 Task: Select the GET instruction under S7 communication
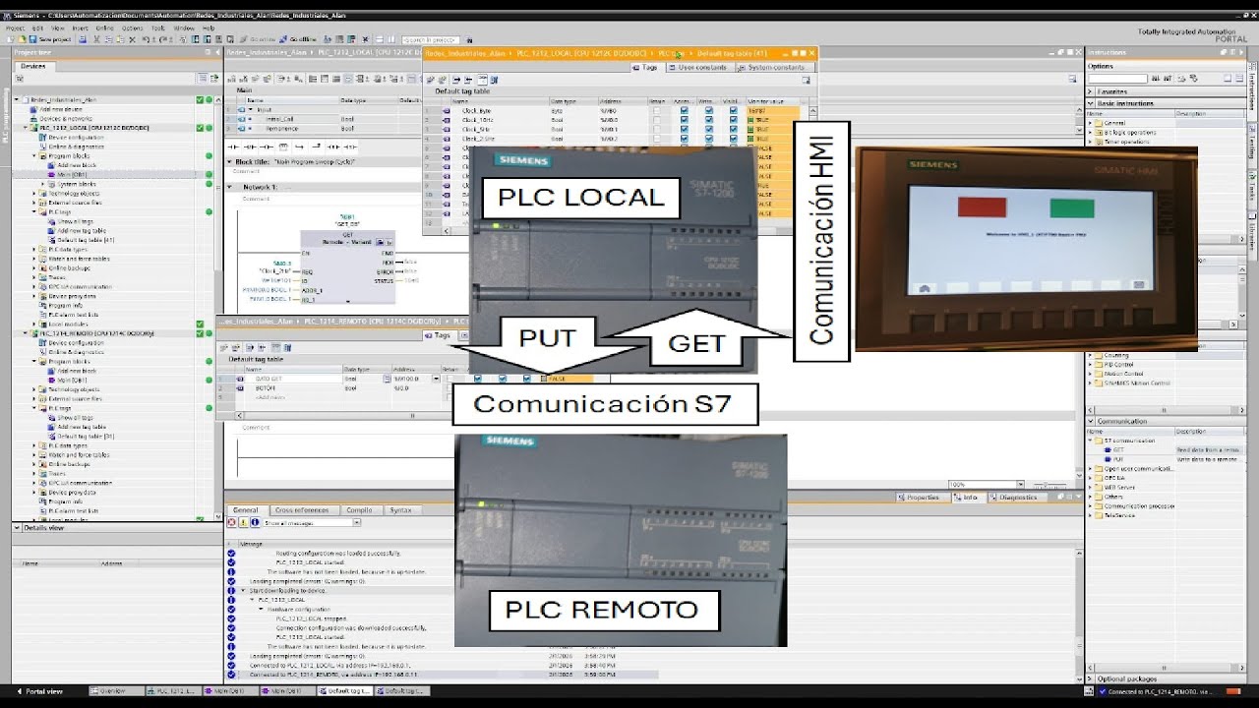coord(1117,450)
